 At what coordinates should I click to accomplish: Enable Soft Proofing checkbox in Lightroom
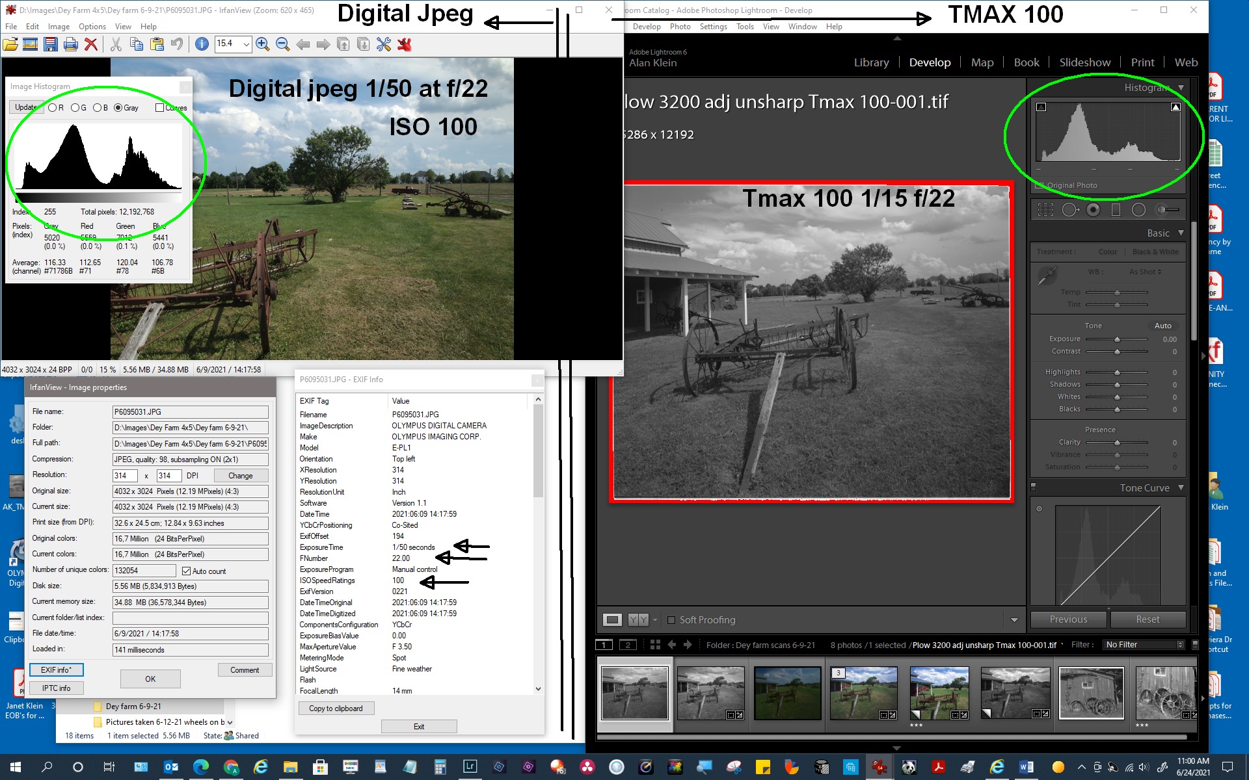671,620
